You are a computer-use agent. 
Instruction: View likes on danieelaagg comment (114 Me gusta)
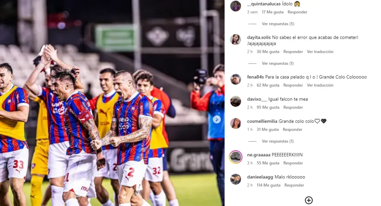269,185
